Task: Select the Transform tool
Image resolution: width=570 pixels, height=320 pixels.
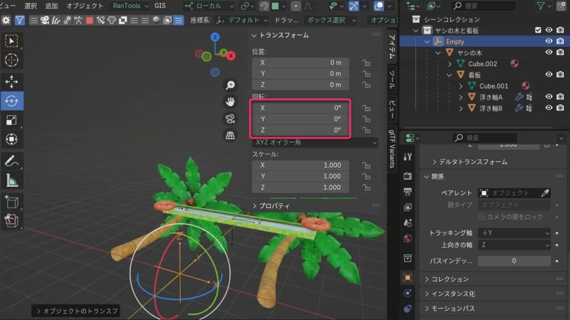Action: [12, 139]
